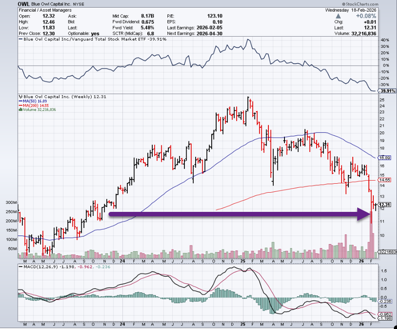
Task: Click the green Volume legend marker
Action: coord(19,109)
